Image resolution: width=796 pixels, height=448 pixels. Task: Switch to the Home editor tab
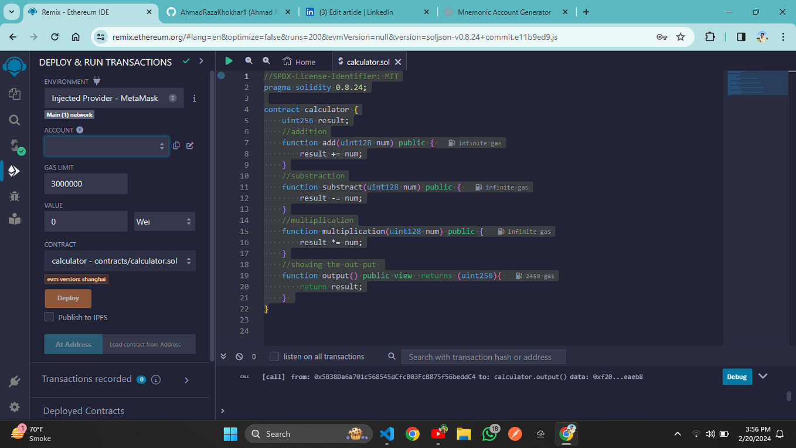[x=299, y=62]
